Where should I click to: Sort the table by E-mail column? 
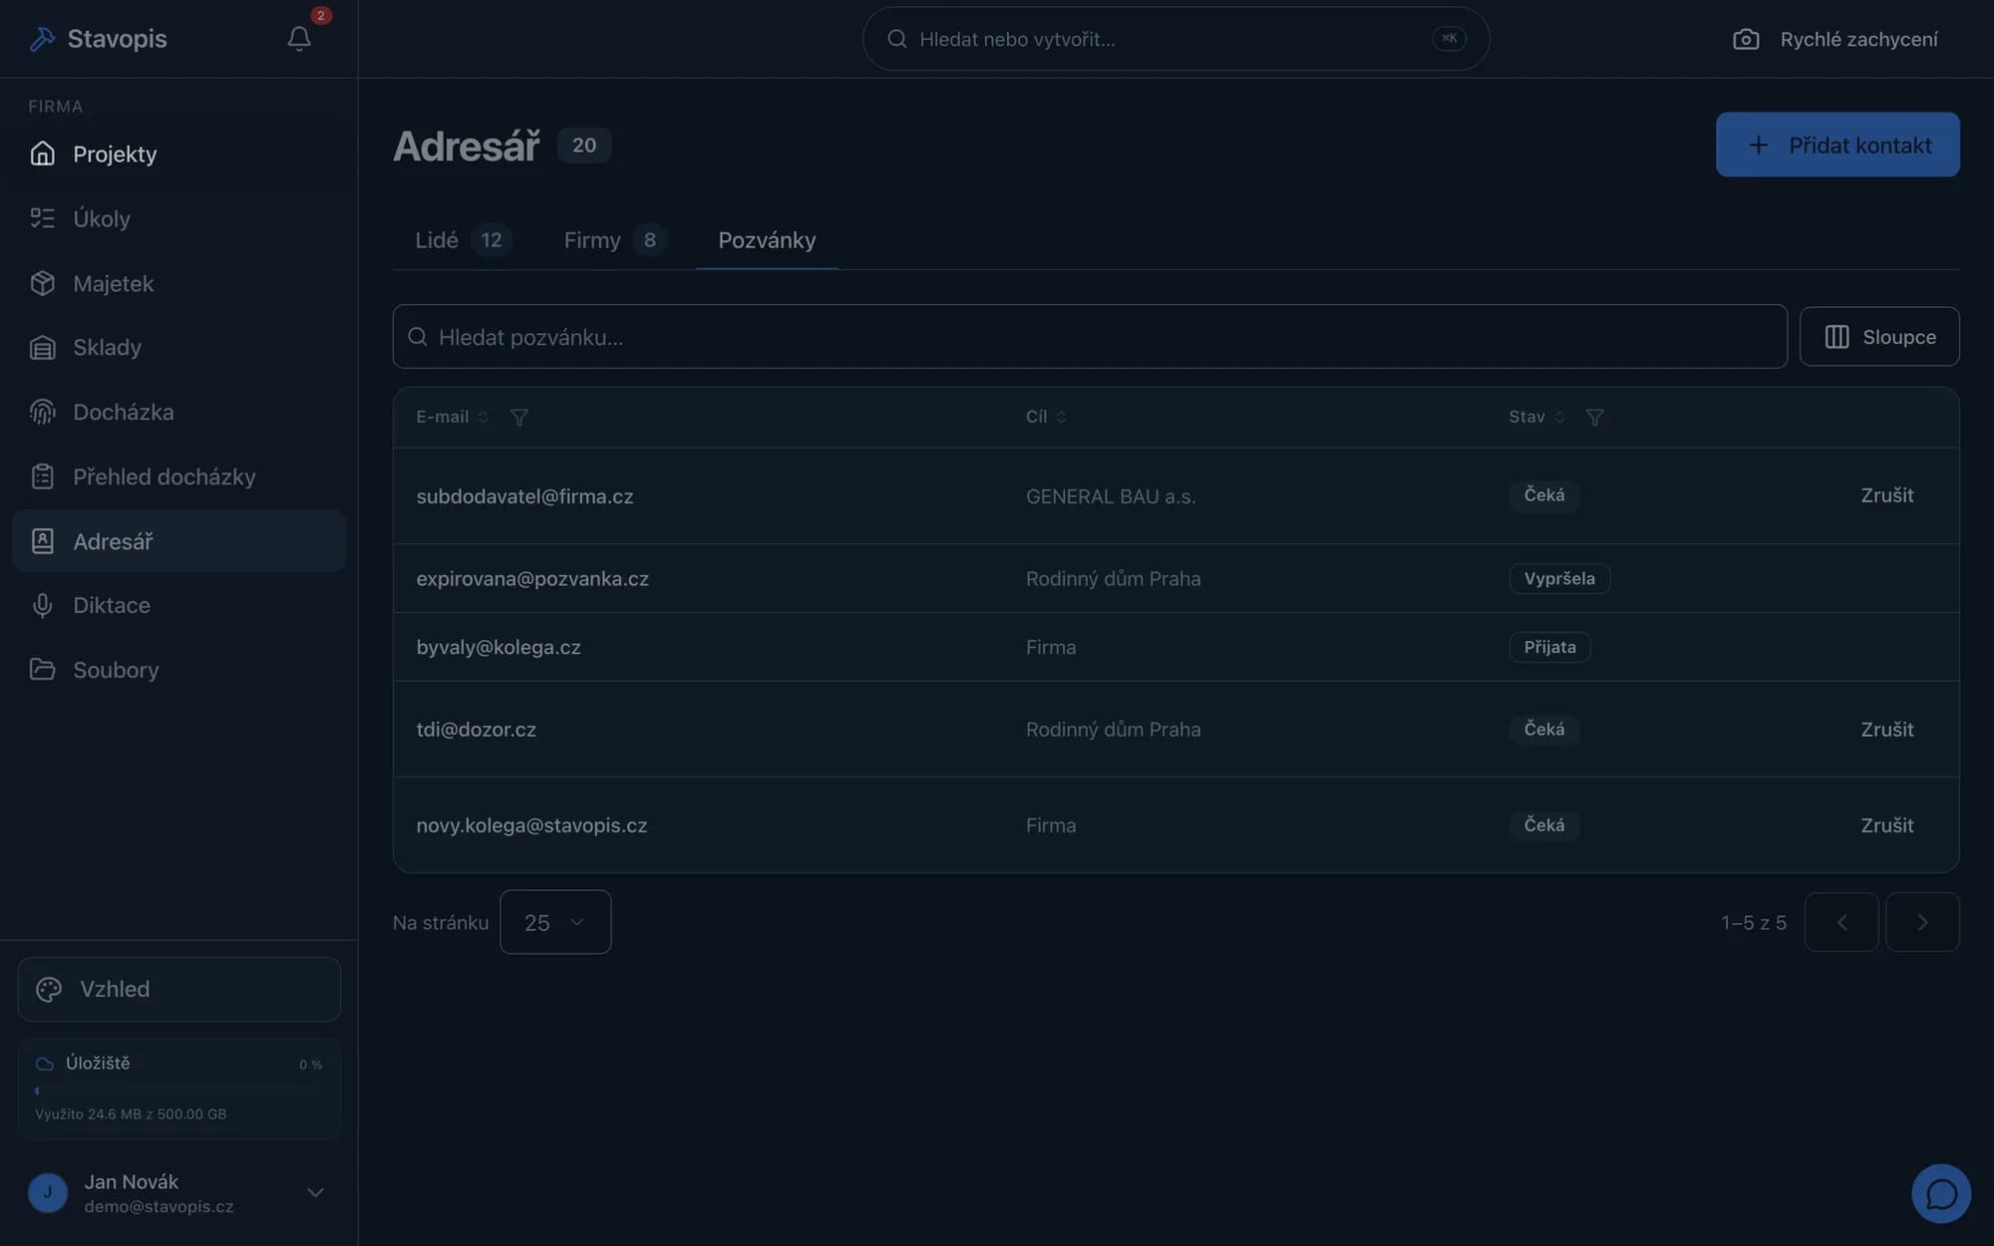(x=452, y=417)
